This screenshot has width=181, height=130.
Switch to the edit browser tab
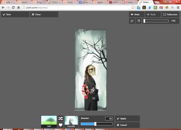click(8, 2)
